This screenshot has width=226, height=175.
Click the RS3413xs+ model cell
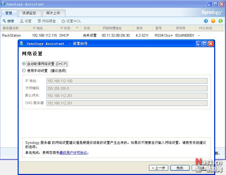[164, 35]
